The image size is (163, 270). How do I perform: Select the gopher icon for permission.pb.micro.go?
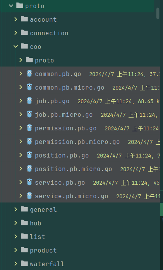click(29, 142)
